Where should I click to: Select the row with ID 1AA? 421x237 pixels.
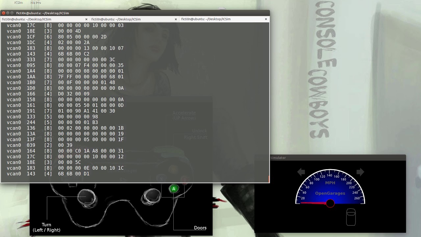[x=65, y=77]
